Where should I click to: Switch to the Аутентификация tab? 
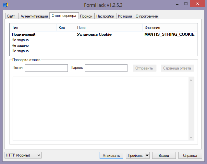tap(34, 16)
